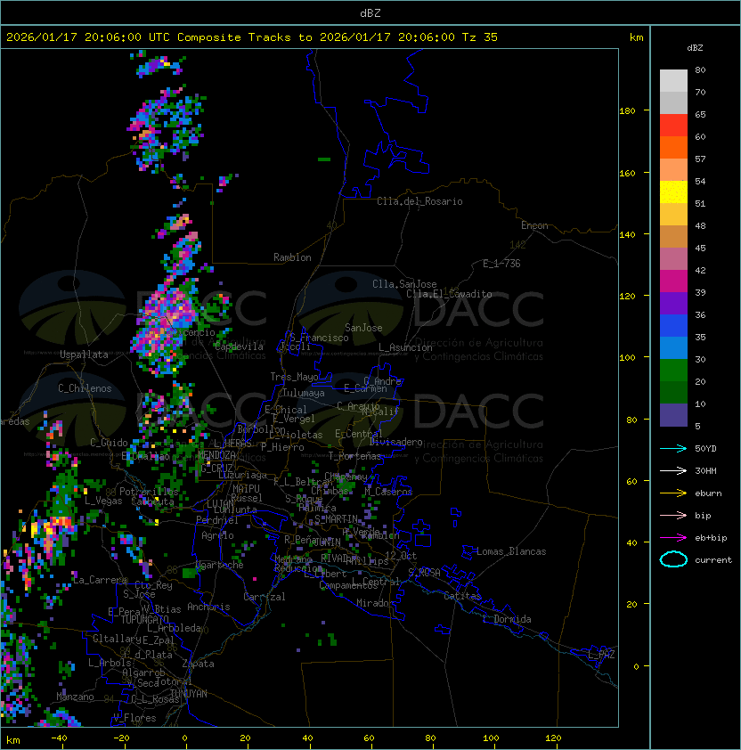Click the Clla.SanJose label

point(404,284)
